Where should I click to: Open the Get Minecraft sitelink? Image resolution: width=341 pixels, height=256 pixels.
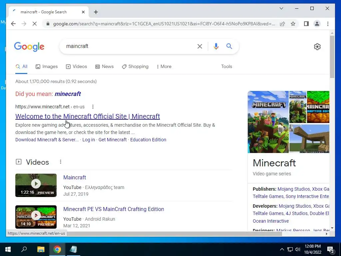pos(113,140)
